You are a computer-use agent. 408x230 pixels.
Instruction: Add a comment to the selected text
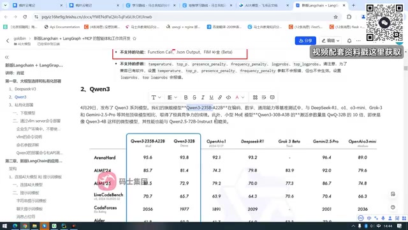(x=272, y=97)
